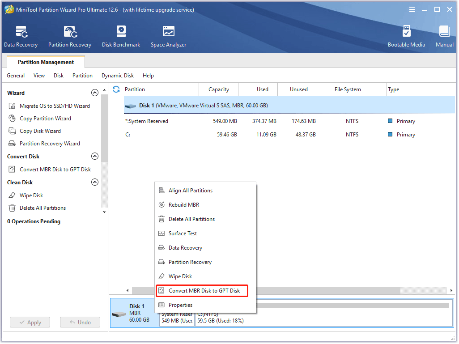Click the sidebar Wipe Disk label
The image size is (459, 344).
(31, 195)
